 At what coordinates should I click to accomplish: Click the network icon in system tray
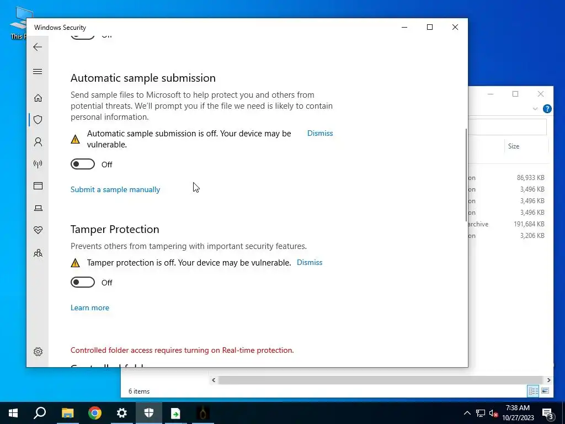pos(481,413)
